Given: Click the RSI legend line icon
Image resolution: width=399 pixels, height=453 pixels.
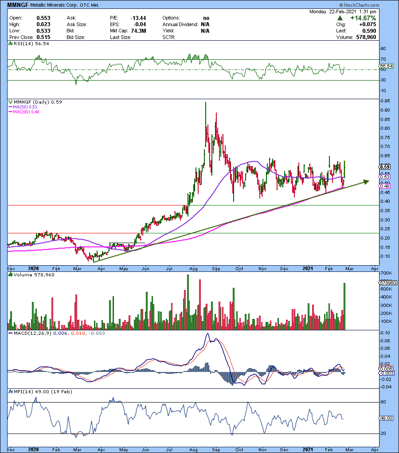Looking at the screenshot, I should 10,44.
